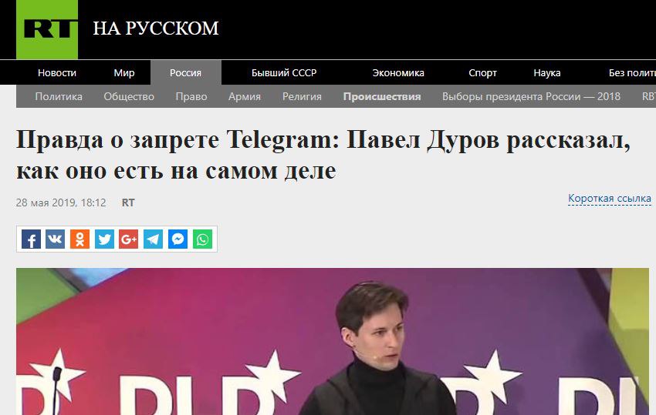Open the Экономика section
This screenshot has width=656, height=415.
click(398, 72)
